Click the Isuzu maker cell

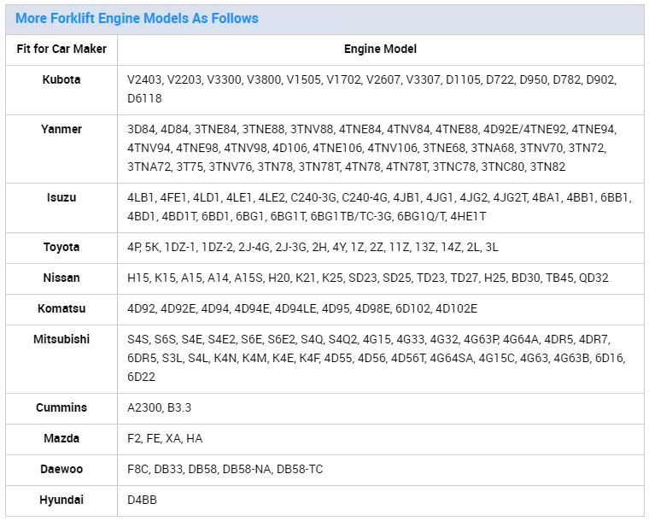coord(61,208)
